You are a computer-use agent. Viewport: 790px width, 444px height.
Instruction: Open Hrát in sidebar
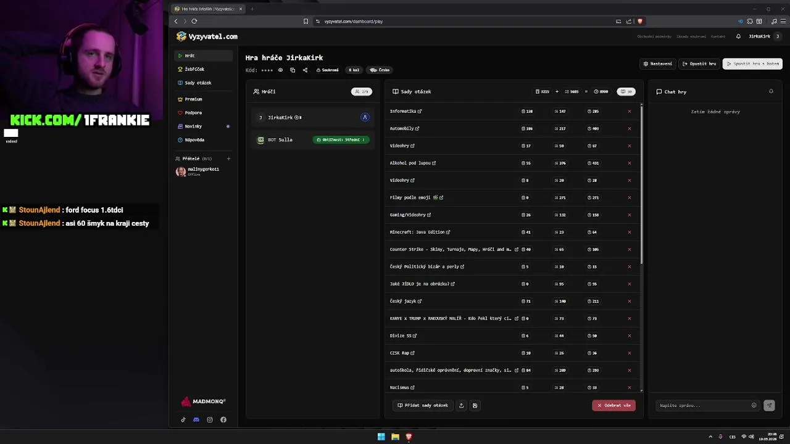204,55
